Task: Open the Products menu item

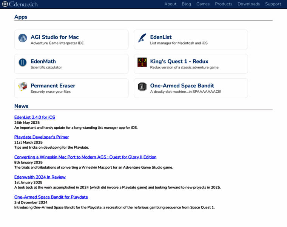Action: pyautogui.click(x=224, y=4)
